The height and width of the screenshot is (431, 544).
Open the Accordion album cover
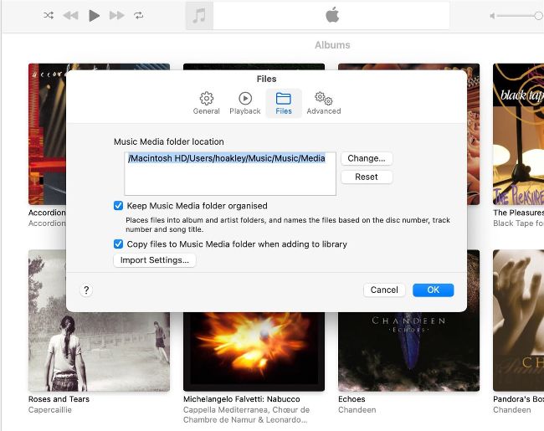(47, 134)
